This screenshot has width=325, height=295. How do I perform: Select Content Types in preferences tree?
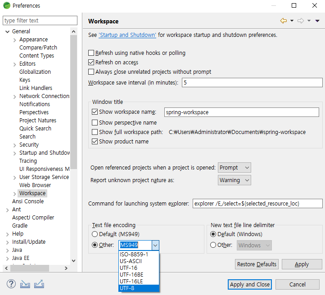pyautogui.click(x=37, y=56)
